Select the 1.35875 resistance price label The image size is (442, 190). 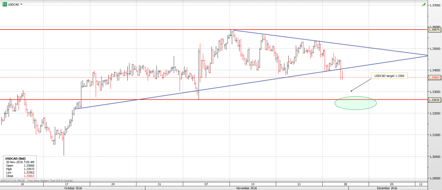pos(434,30)
